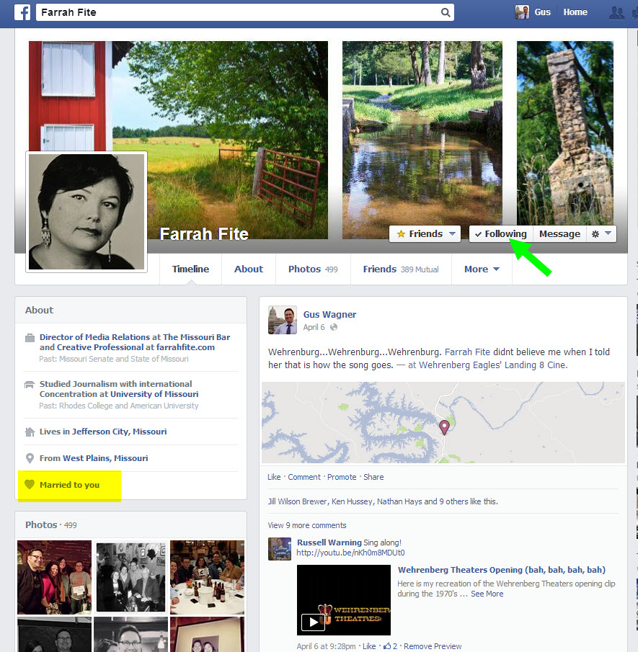Click Remove Preview link under the comment
The width and height of the screenshot is (638, 652).
click(432, 646)
